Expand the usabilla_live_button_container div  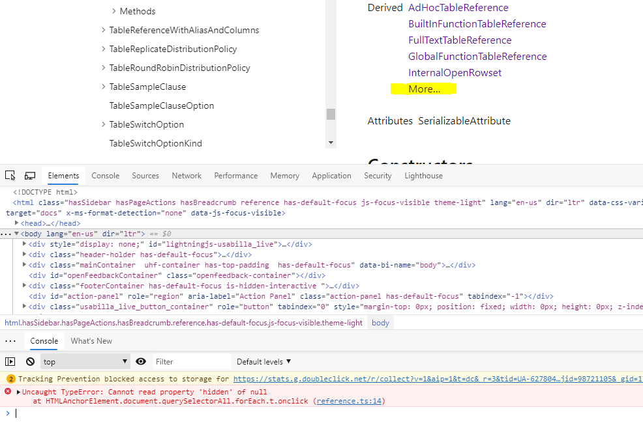click(x=24, y=306)
